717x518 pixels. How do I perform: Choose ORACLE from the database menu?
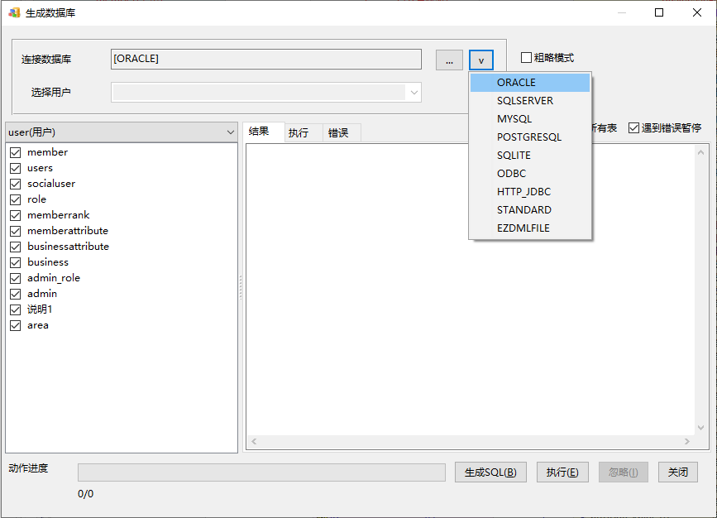coord(530,83)
